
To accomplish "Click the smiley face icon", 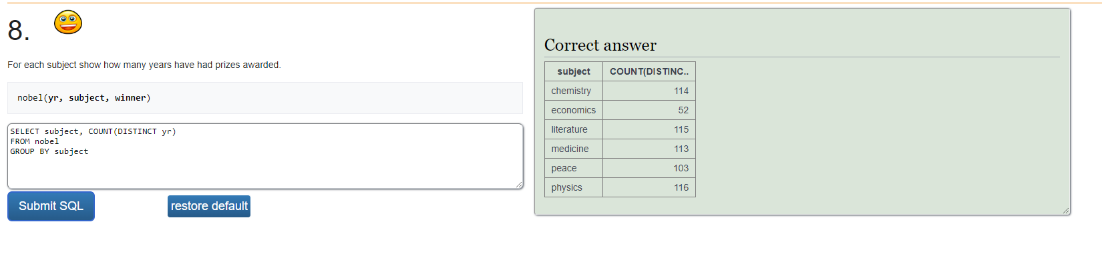I will coord(68,22).
